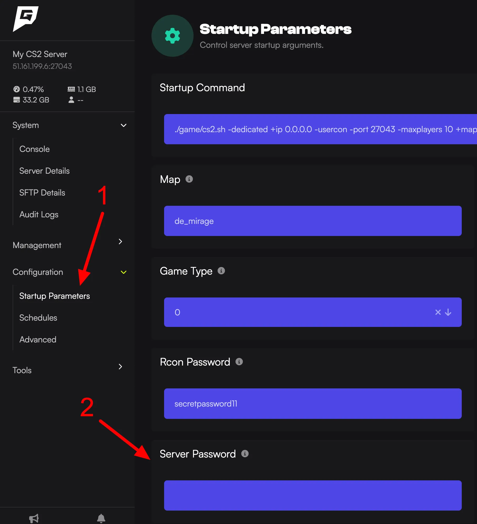Click the CPU usage gauge icon

(17, 89)
